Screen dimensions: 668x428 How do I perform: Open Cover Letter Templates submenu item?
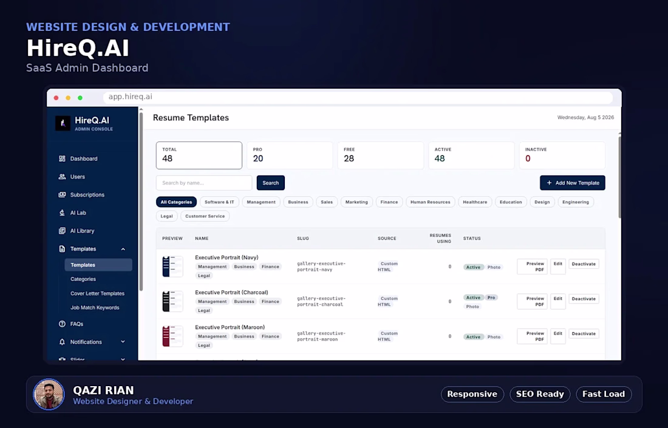(98, 293)
